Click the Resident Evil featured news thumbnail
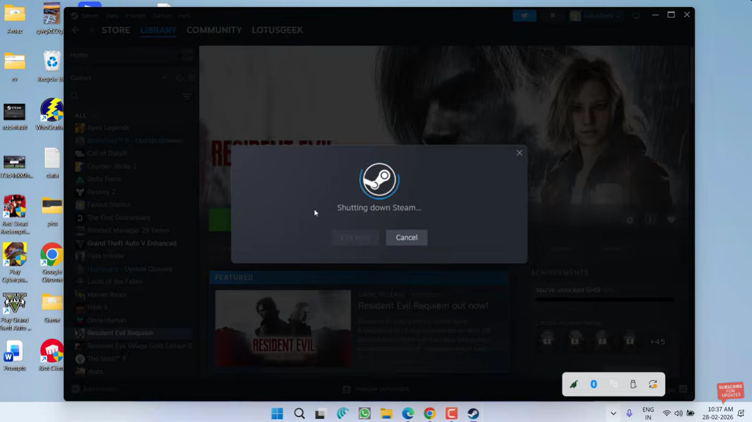Screen dimensions: 752x422 (283, 328)
